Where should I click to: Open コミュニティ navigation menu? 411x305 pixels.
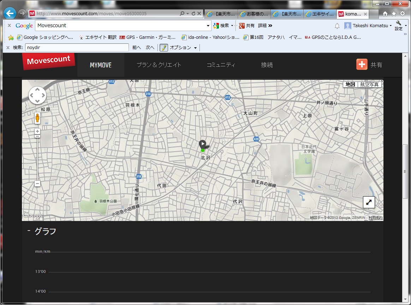tap(221, 65)
